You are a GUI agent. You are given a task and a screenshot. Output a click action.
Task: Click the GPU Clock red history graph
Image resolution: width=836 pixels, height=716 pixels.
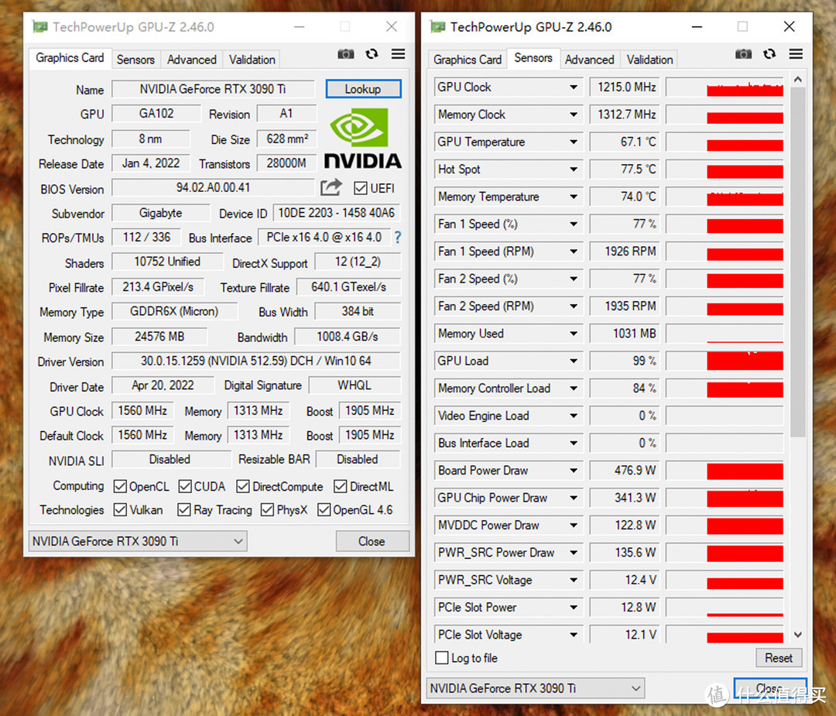click(725, 87)
